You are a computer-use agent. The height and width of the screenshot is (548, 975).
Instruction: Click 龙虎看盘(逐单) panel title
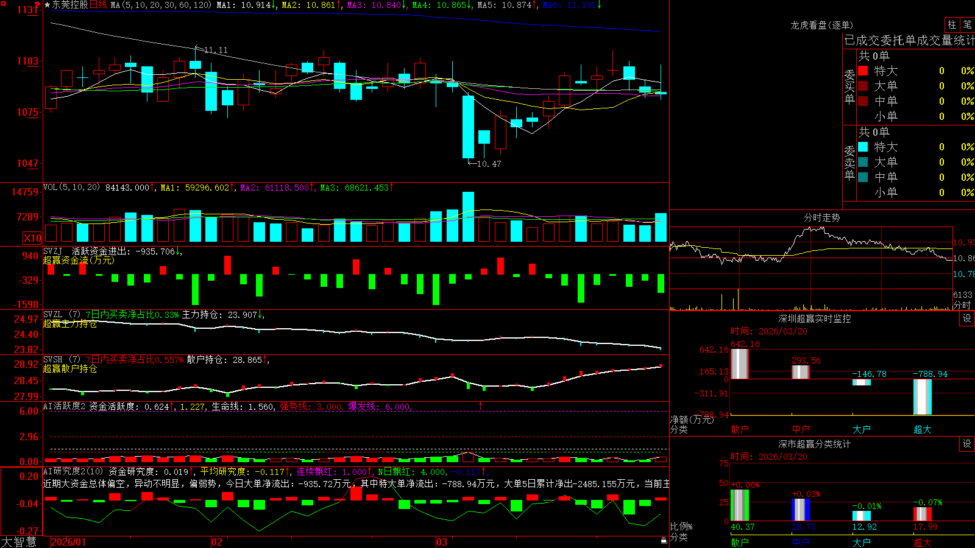pos(821,25)
